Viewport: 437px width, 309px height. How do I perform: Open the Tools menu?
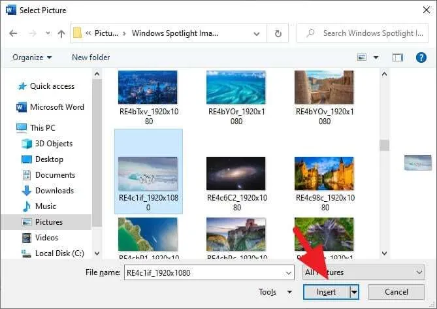point(275,292)
